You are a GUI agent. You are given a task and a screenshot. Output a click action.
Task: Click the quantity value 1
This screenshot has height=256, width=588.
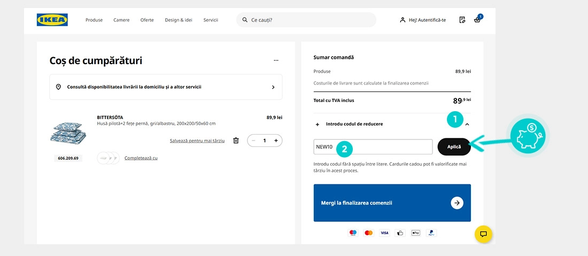[265, 141]
